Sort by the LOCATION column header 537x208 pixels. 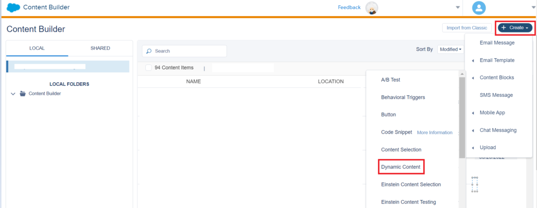(x=330, y=81)
